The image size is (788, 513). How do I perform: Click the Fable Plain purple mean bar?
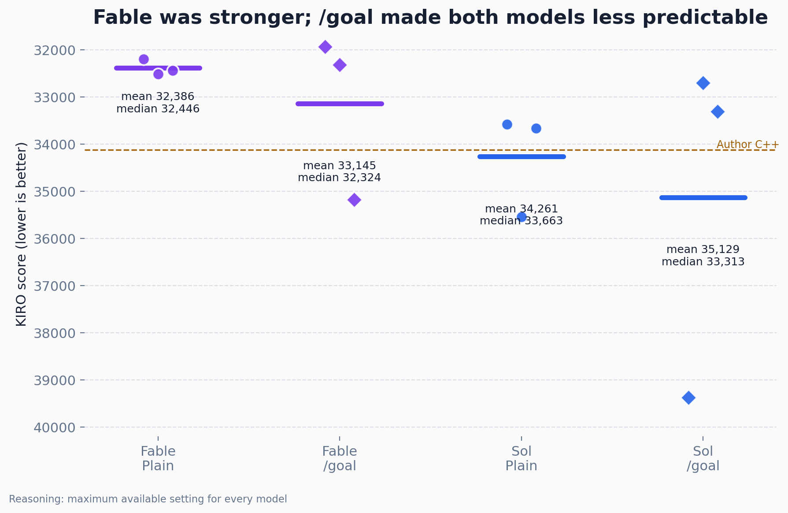point(158,68)
